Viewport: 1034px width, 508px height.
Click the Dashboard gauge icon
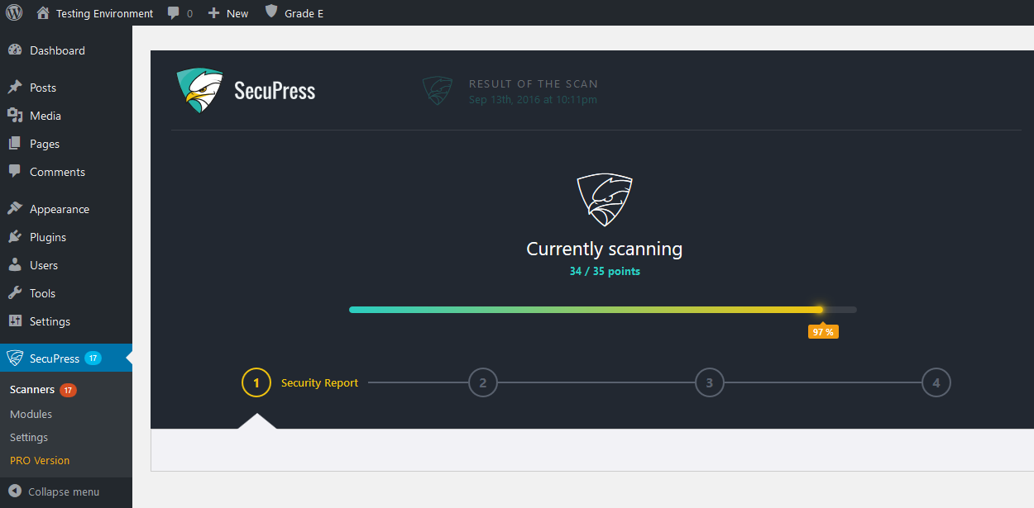pos(15,50)
